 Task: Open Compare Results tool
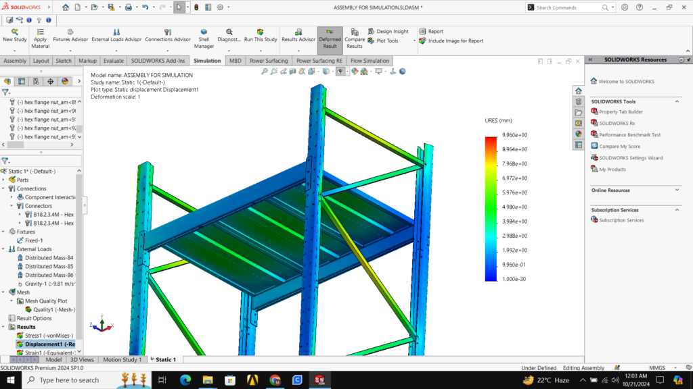click(x=355, y=32)
